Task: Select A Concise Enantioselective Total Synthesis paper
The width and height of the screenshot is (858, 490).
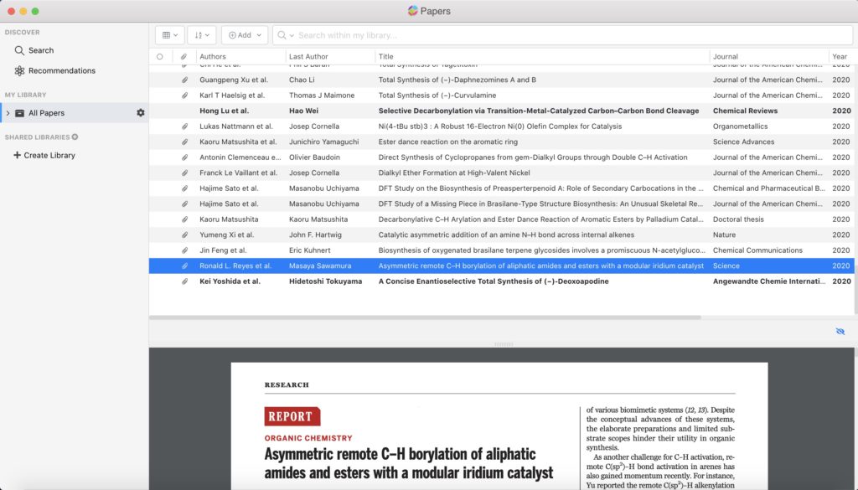Action: 494,281
